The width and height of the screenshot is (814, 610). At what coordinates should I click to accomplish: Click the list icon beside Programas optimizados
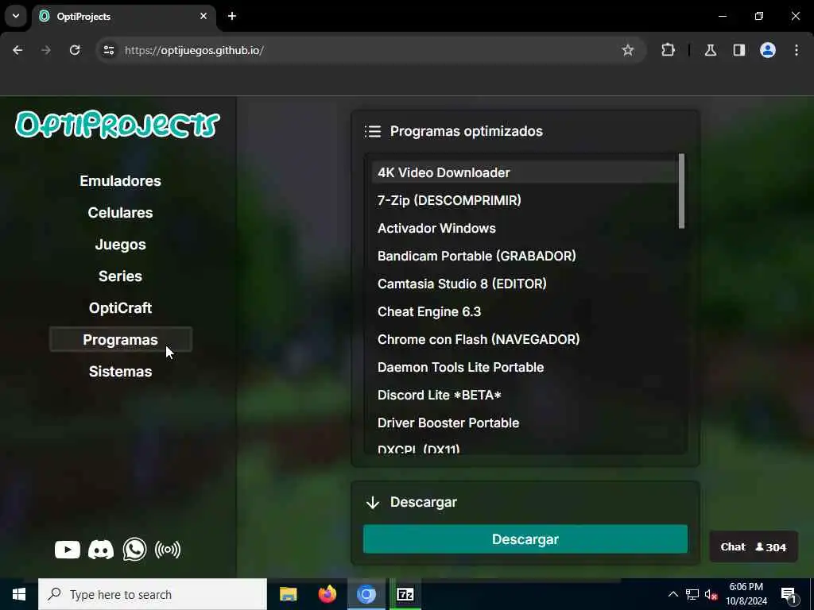pos(373,131)
